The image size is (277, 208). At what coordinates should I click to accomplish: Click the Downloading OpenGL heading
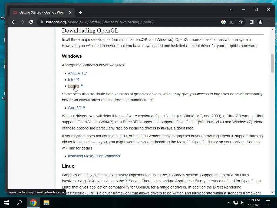90,31
